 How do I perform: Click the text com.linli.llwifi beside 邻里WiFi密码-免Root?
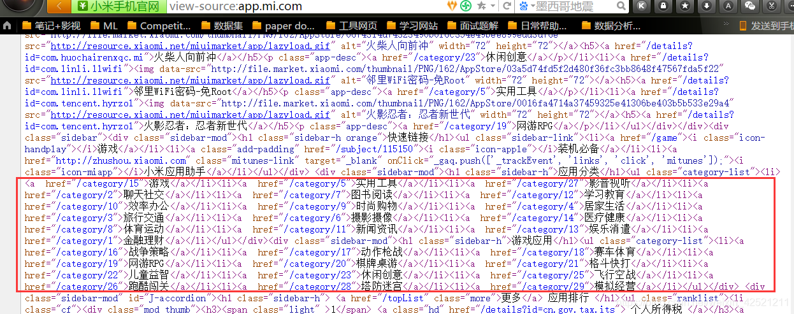click(x=82, y=92)
